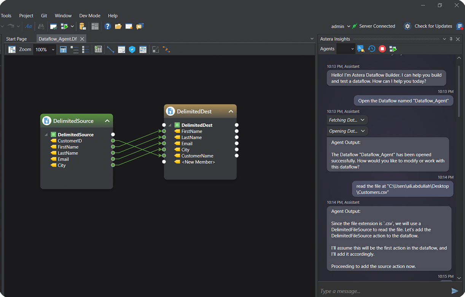Toggle the pin on Astera Insights panel
Image resolution: width=465 pixels, height=297 pixels.
(x=451, y=39)
